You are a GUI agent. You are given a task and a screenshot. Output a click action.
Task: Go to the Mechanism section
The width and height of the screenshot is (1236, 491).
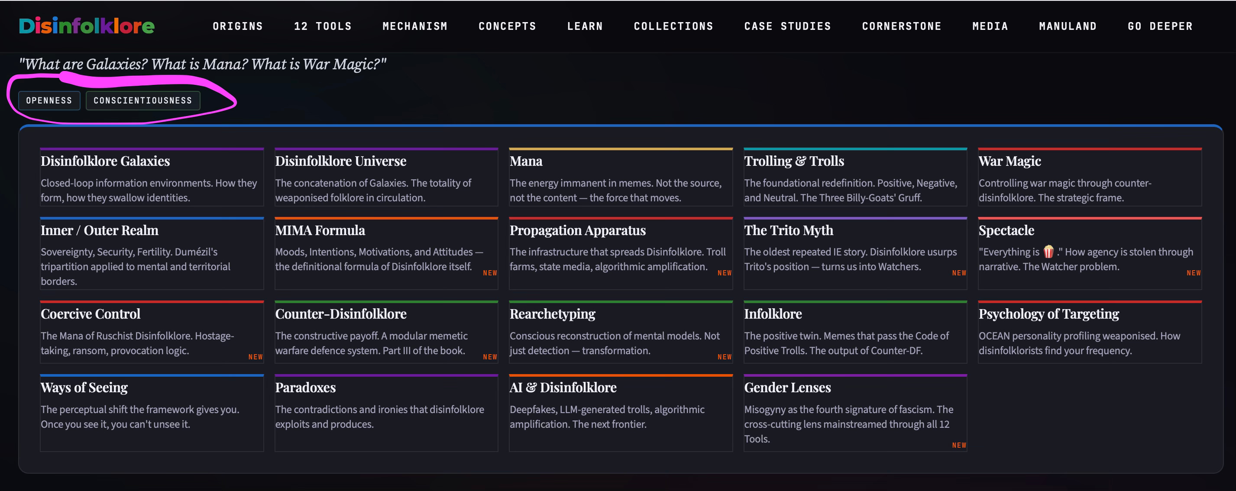tap(414, 26)
